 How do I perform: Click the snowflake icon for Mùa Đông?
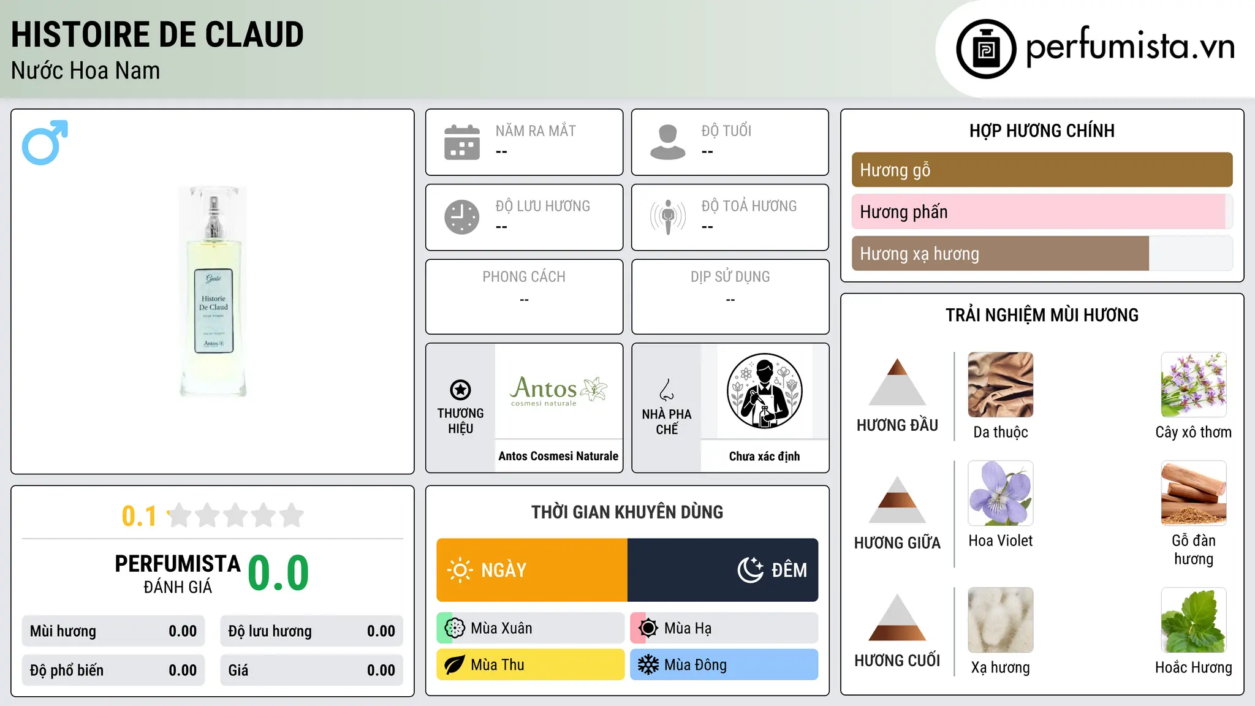[648, 665]
